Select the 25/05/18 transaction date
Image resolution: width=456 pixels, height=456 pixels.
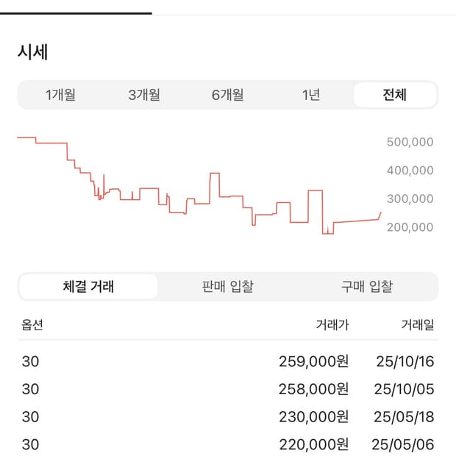coord(405,417)
